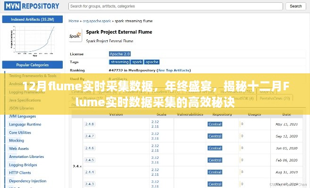Image resolution: width=310 pixels, height=188 pixels.
Task: Open version 2.4.3 link
Action: click(90, 184)
